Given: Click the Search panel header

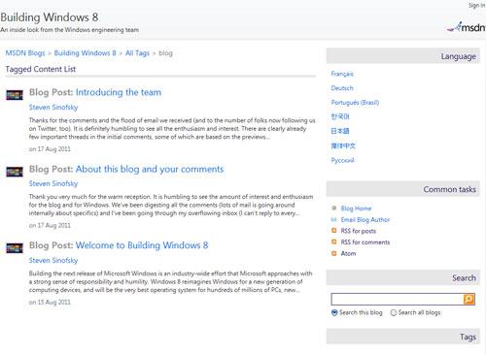Looking at the screenshot, I should tap(402, 277).
